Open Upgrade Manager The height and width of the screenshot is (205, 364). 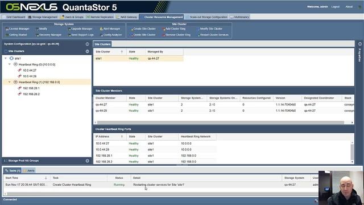pos(80,29)
